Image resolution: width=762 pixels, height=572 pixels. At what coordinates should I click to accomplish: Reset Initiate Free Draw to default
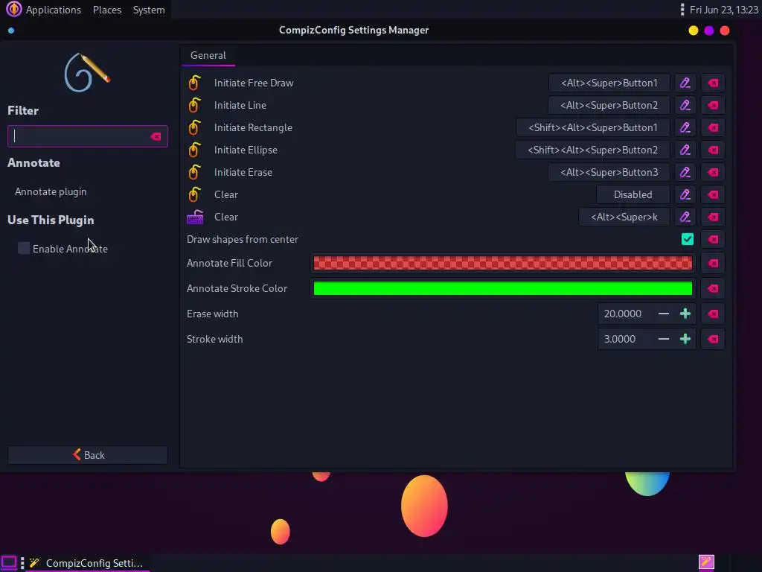[x=713, y=83]
